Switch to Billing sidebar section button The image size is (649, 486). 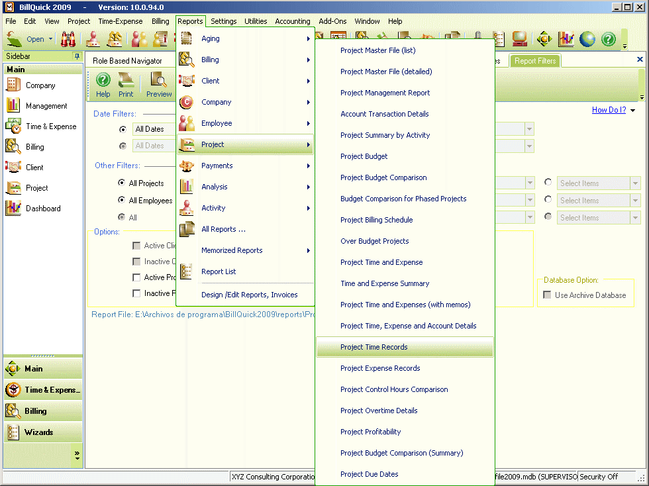(43, 411)
